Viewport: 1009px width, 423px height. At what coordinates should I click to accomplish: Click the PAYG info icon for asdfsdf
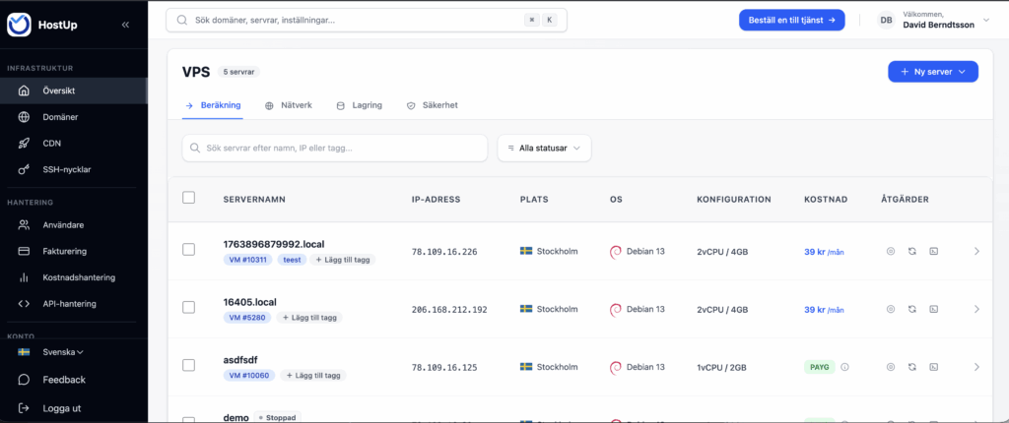click(x=844, y=367)
